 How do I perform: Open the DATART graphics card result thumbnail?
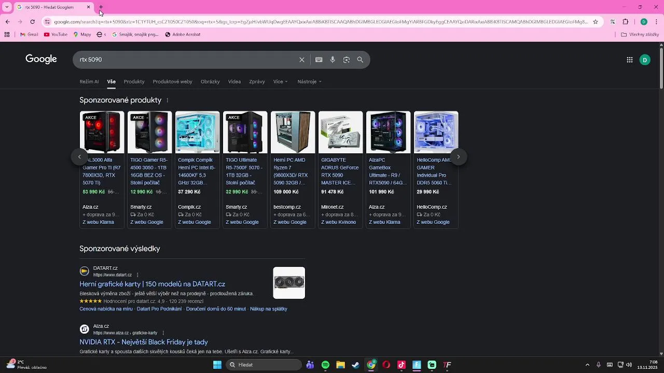click(x=289, y=283)
